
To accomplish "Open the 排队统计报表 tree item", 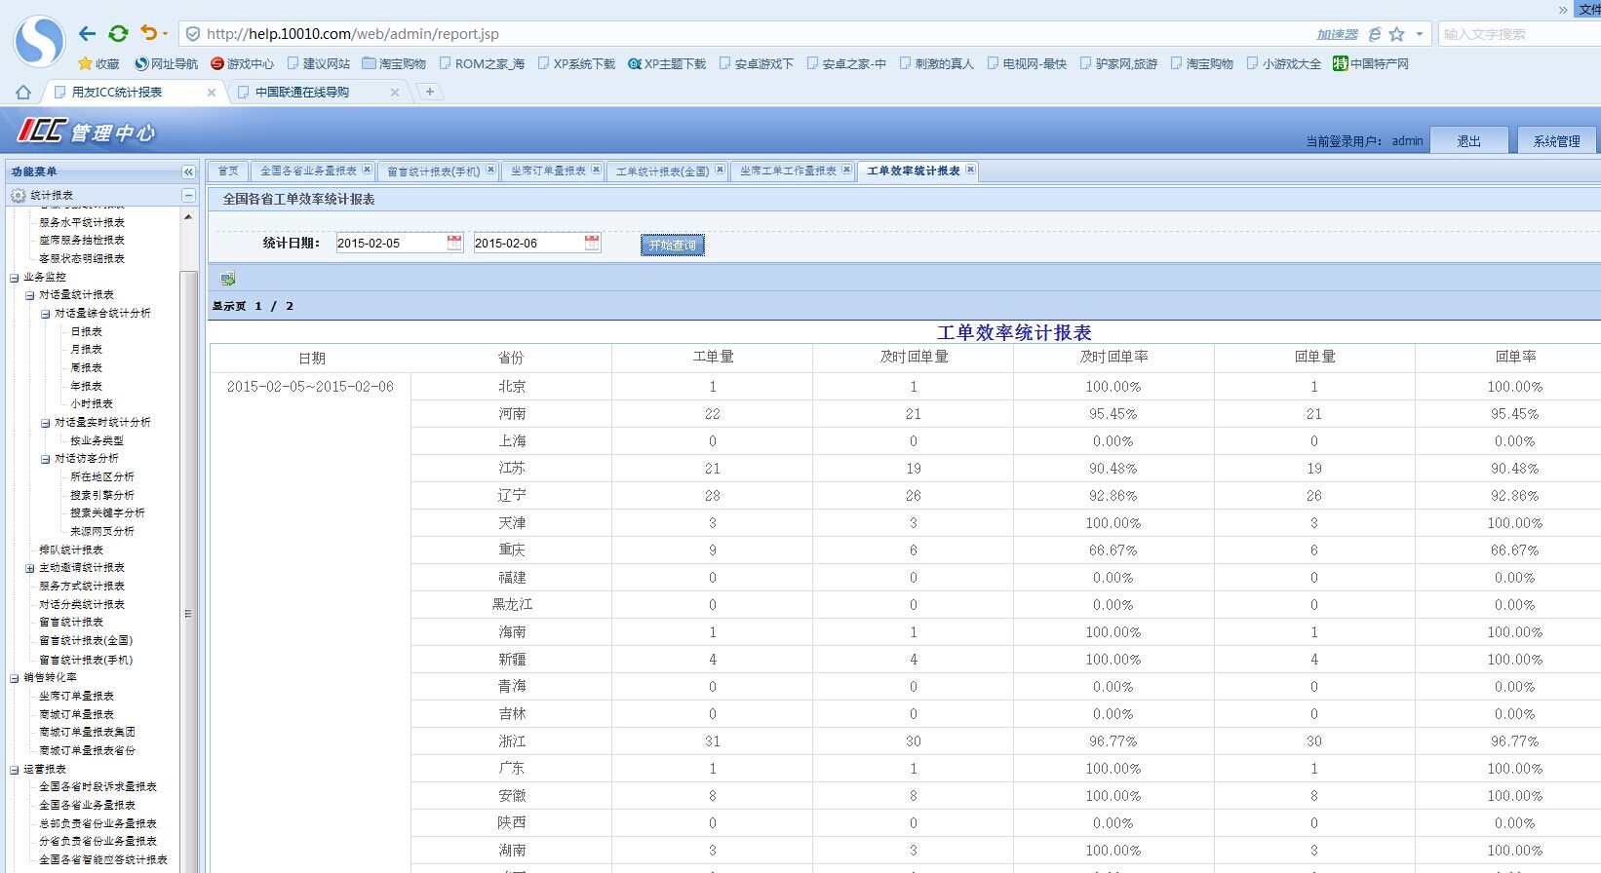I will pos(70,550).
